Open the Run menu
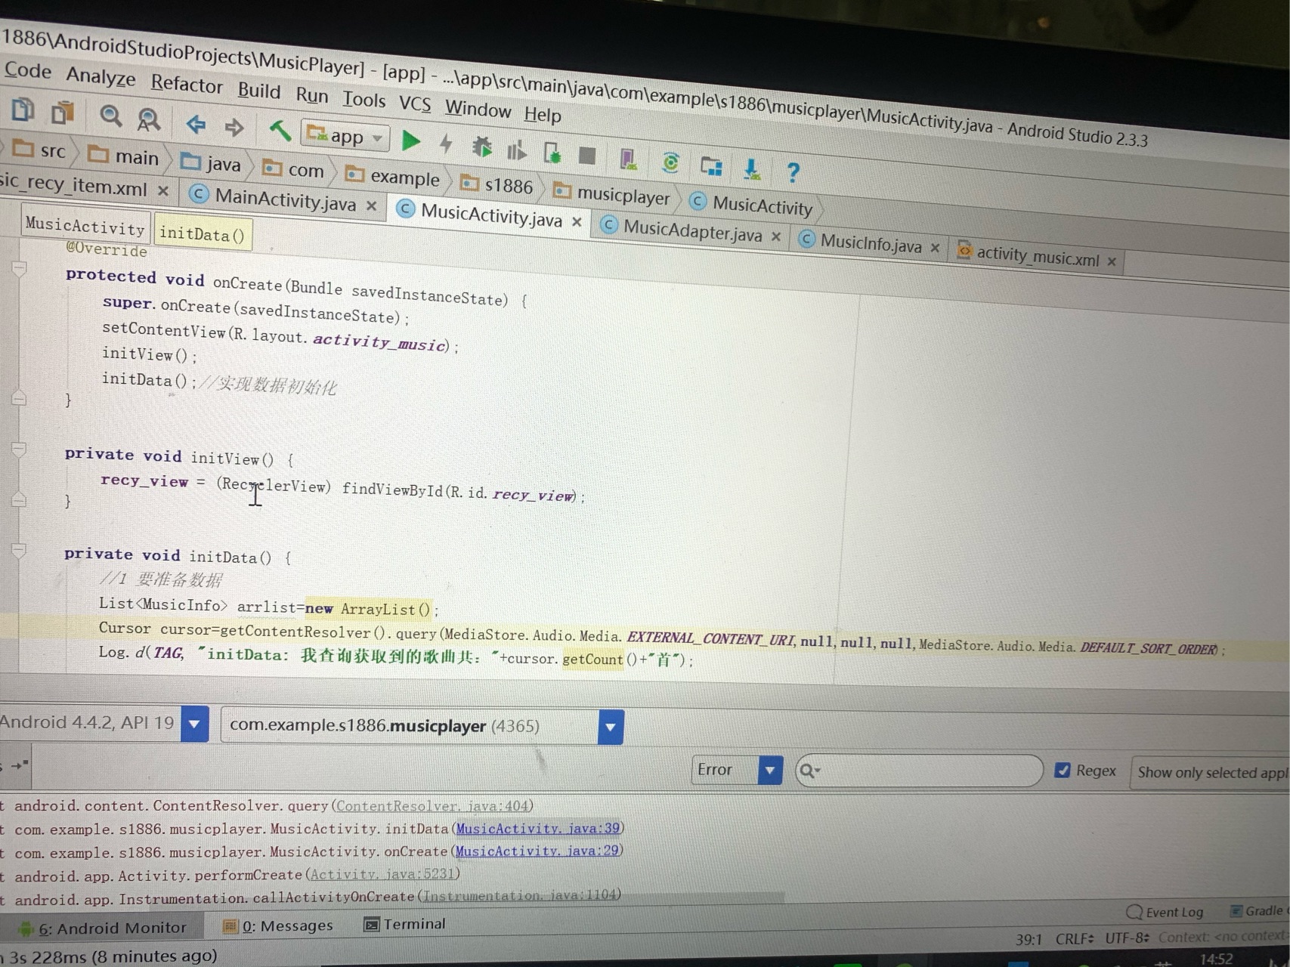 (312, 94)
